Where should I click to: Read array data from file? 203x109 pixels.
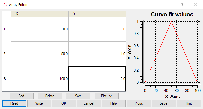point(14,103)
